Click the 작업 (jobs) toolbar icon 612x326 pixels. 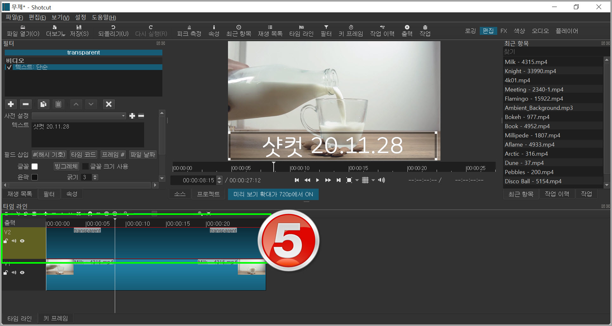coord(425,31)
